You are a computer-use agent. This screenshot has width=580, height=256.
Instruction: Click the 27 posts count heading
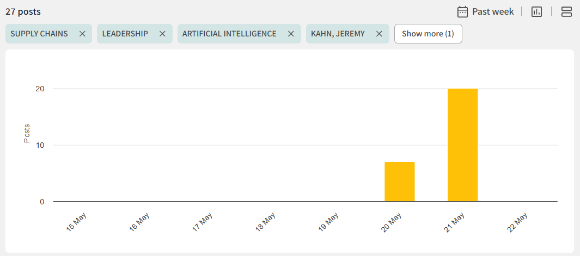pyautogui.click(x=23, y=11)
